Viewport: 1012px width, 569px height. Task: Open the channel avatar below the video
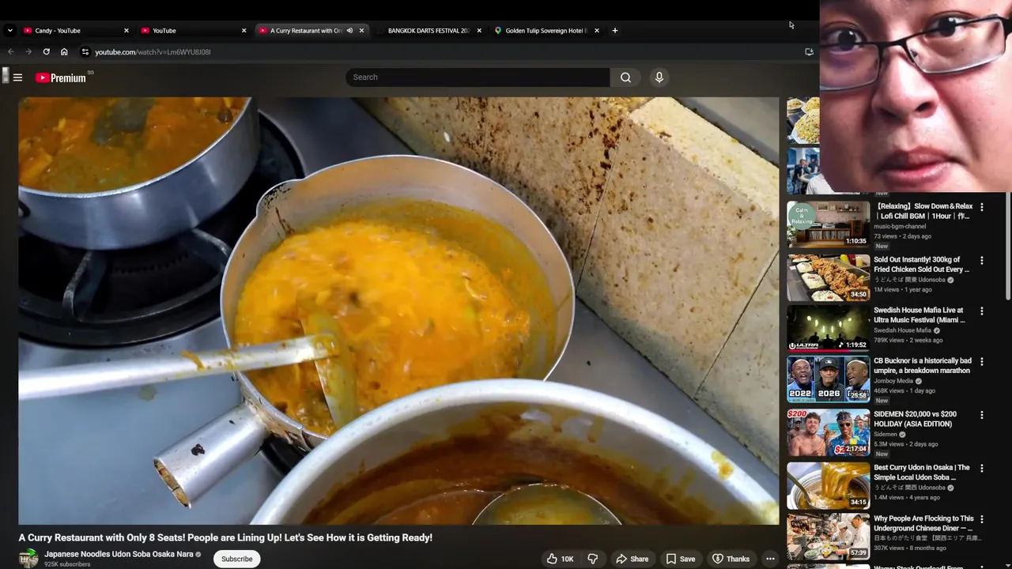coord(28,559)
